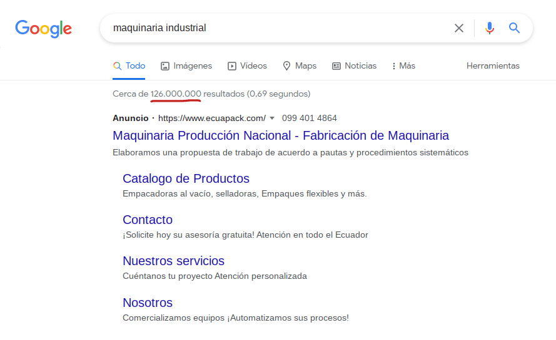This screenshot has height=340, width=556.
Task: Select the Todo tab
Action: (x=129, y=66)
